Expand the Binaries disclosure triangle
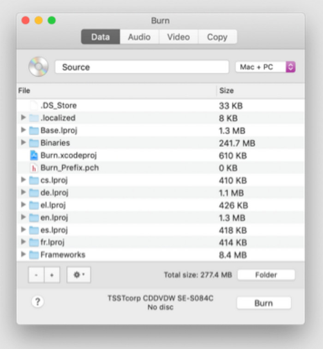Screen dimensions: 323x349 (24, 142)
